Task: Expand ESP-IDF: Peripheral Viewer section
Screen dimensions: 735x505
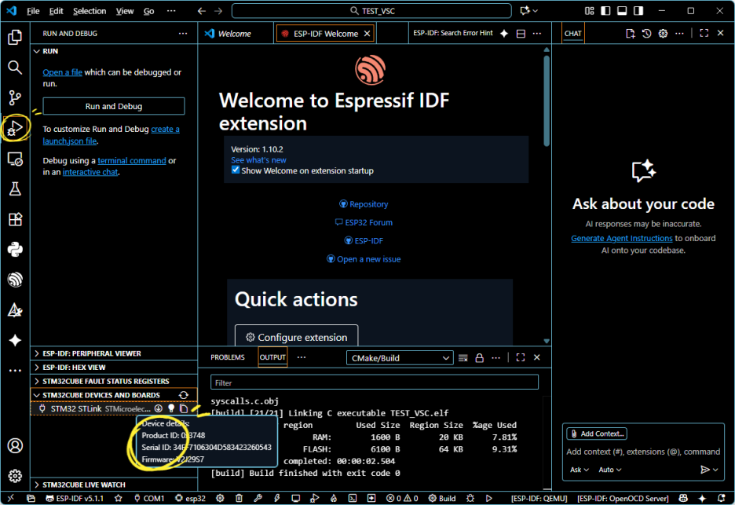Action: click(114, 353)
